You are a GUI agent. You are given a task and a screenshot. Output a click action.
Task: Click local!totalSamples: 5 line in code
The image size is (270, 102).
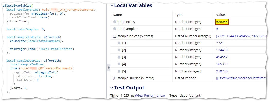[26, 29]
